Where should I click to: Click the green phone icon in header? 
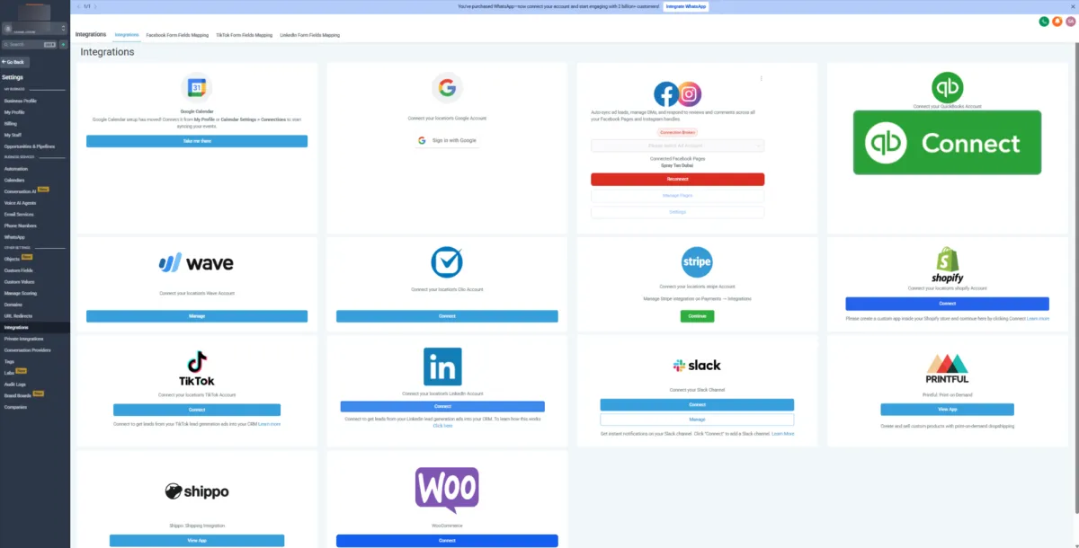point(1044,22)
